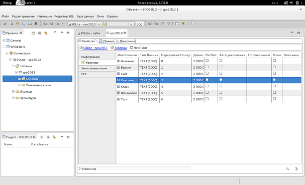The height and width of the screenshot is (185, 305).
Task: Tick Авто увеличение checkbox for Фреймворк row
Action: 221,92
